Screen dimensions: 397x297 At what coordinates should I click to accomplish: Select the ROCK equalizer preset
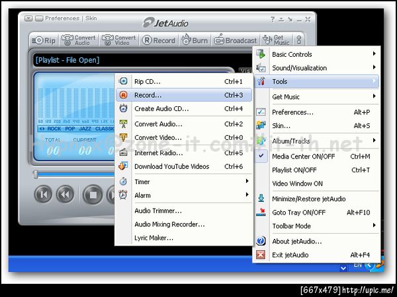54,129
